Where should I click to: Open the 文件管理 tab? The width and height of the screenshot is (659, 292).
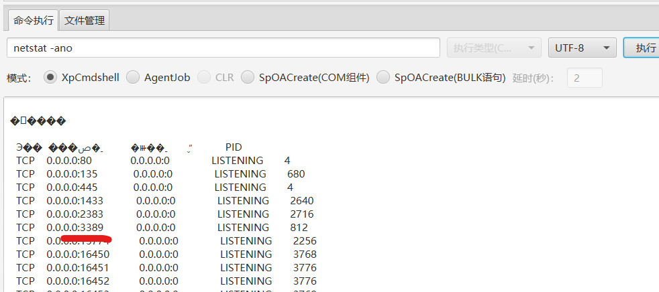pos(85,20)
